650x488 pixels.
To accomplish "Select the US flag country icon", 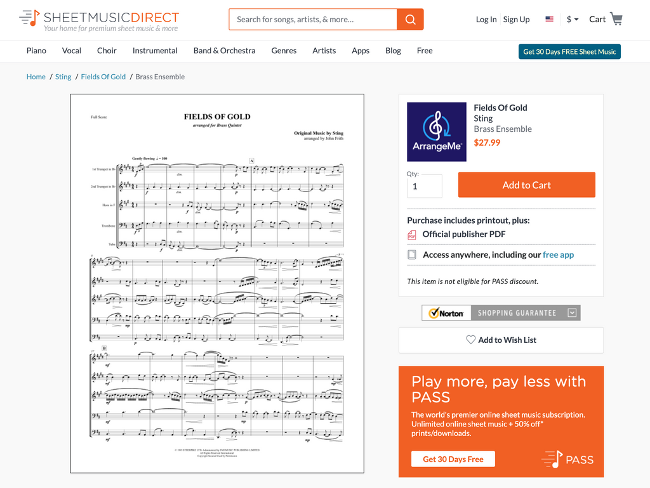I will (x=549, y=20).
